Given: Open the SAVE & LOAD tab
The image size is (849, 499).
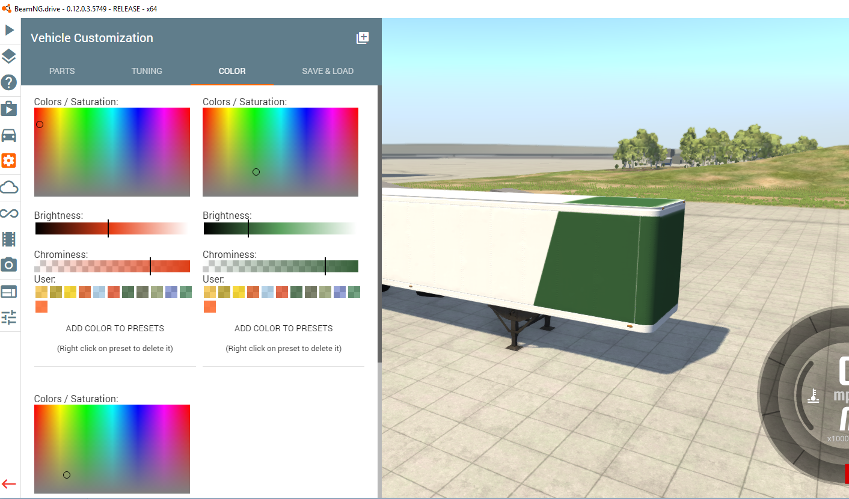Looking at the screenshot, I should [x=328, y=71].
